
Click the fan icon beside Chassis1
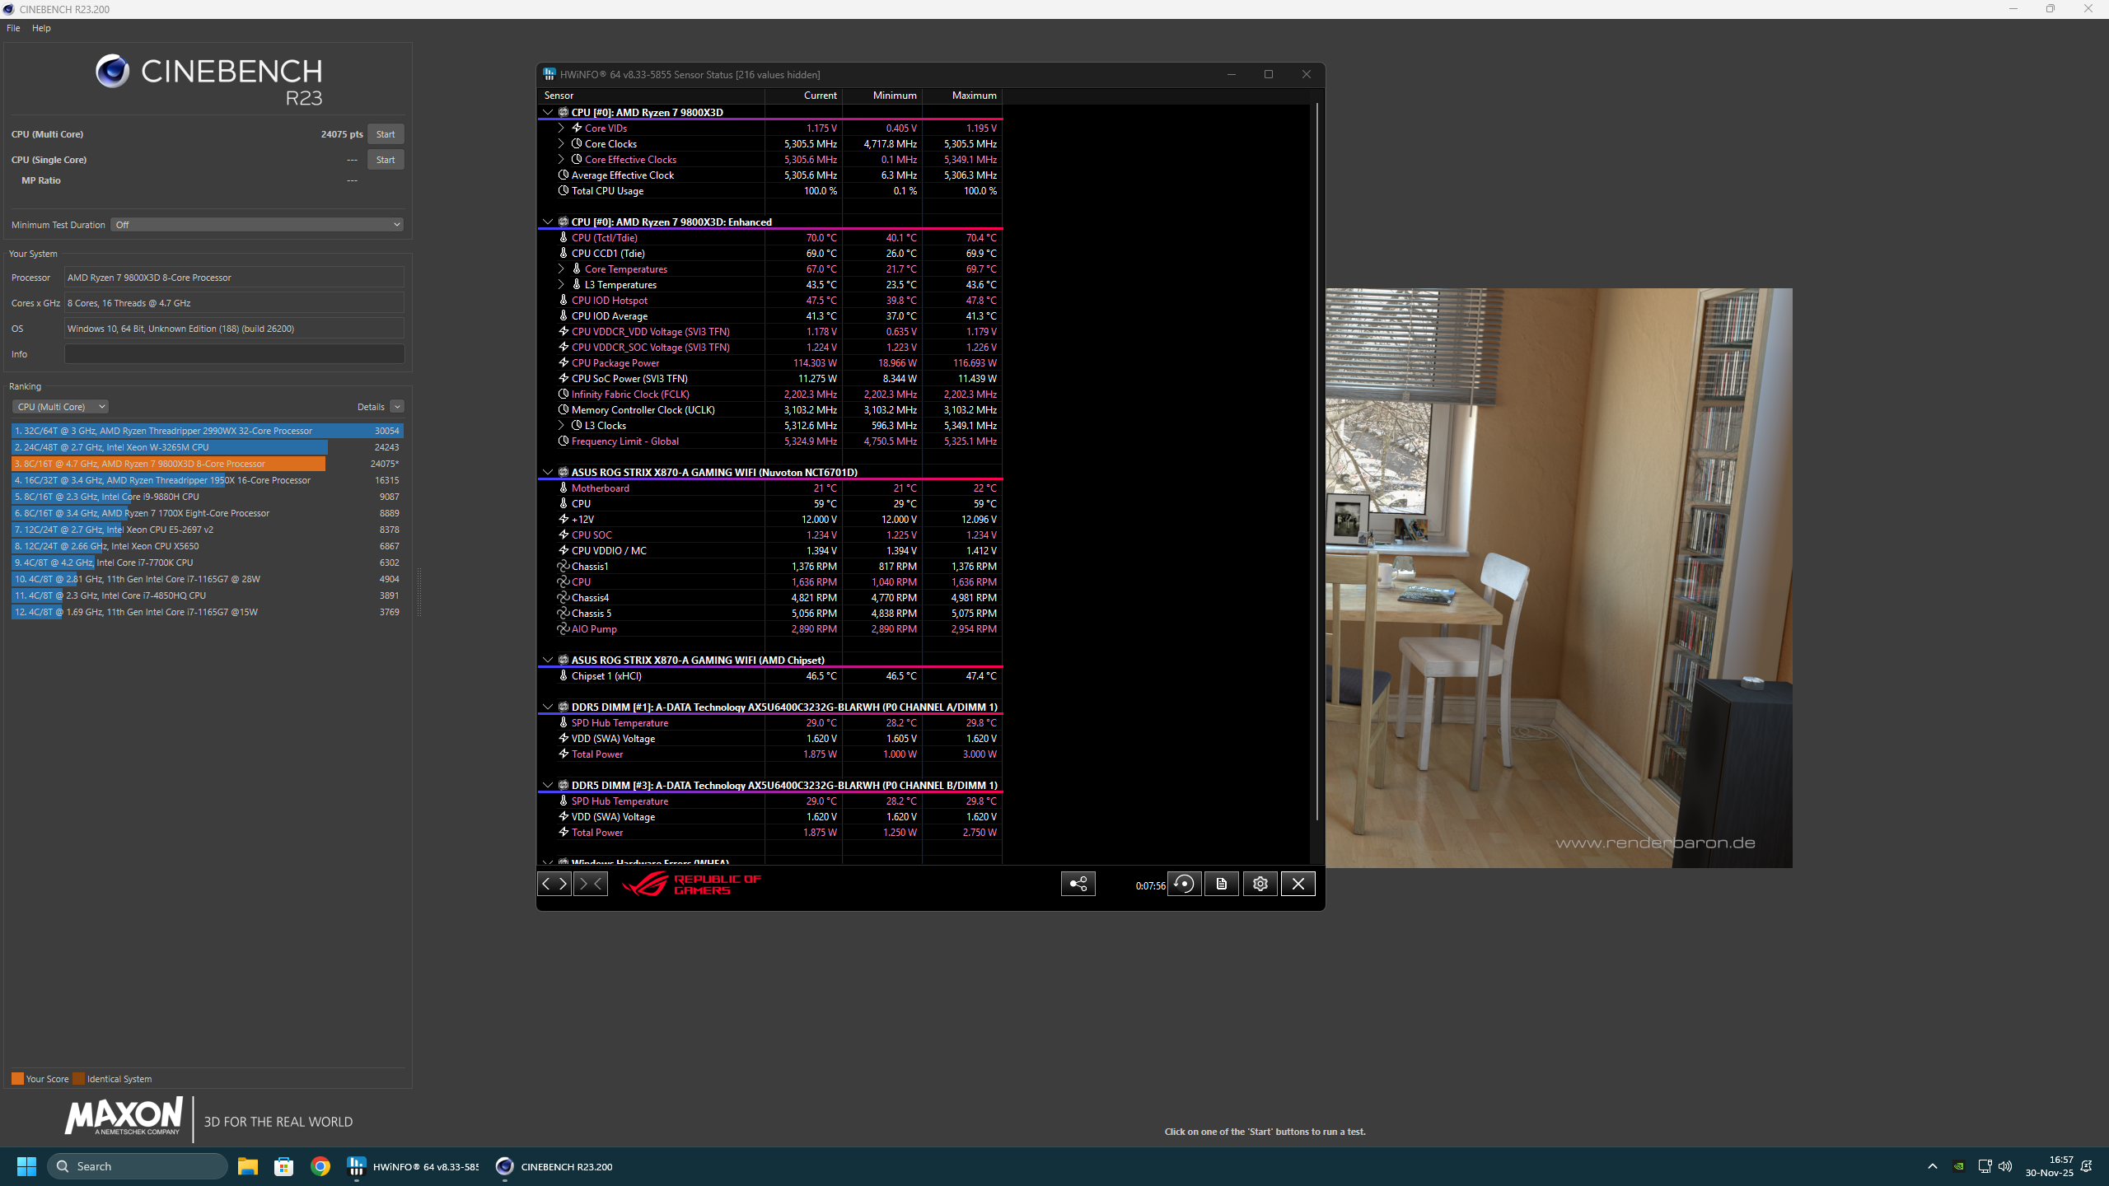[x=563, y=566]
